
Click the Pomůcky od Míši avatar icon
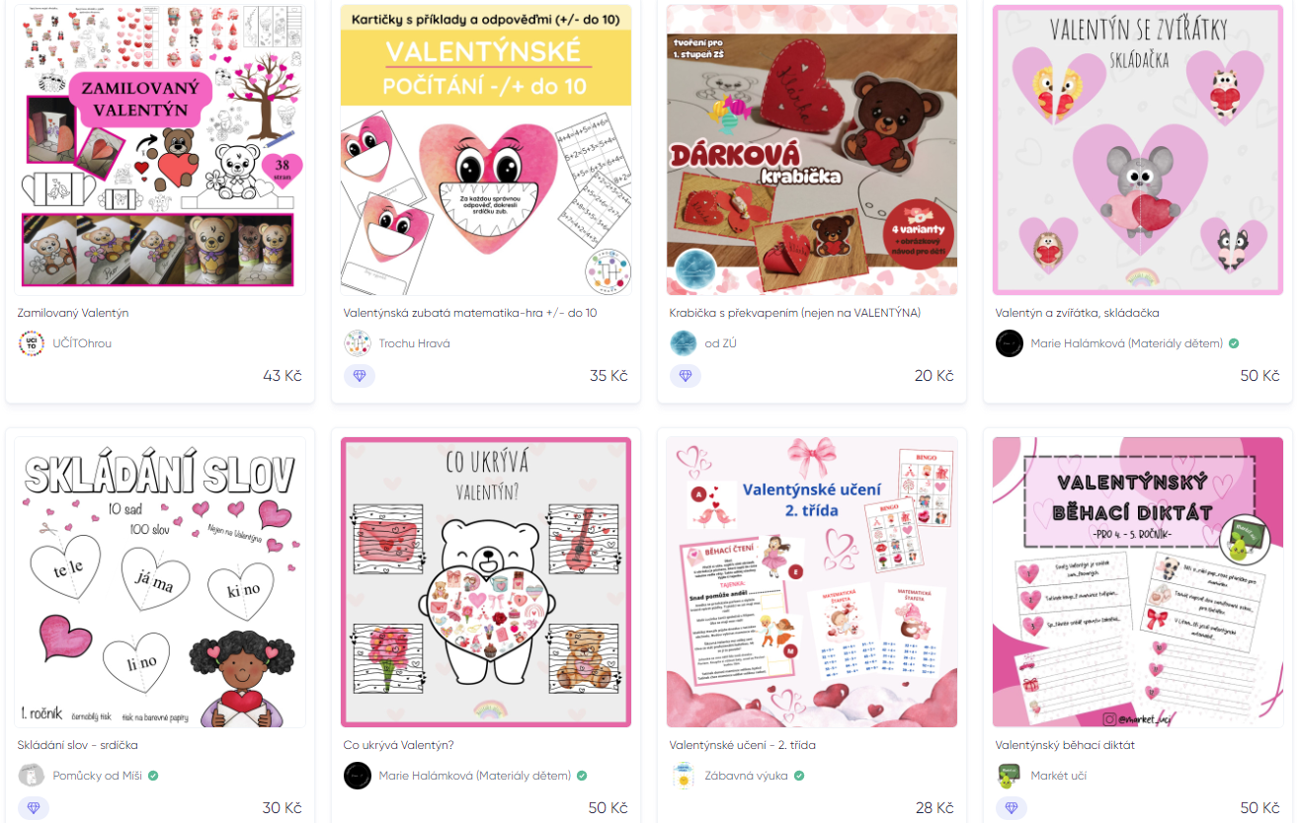click(x=32, y=776)
